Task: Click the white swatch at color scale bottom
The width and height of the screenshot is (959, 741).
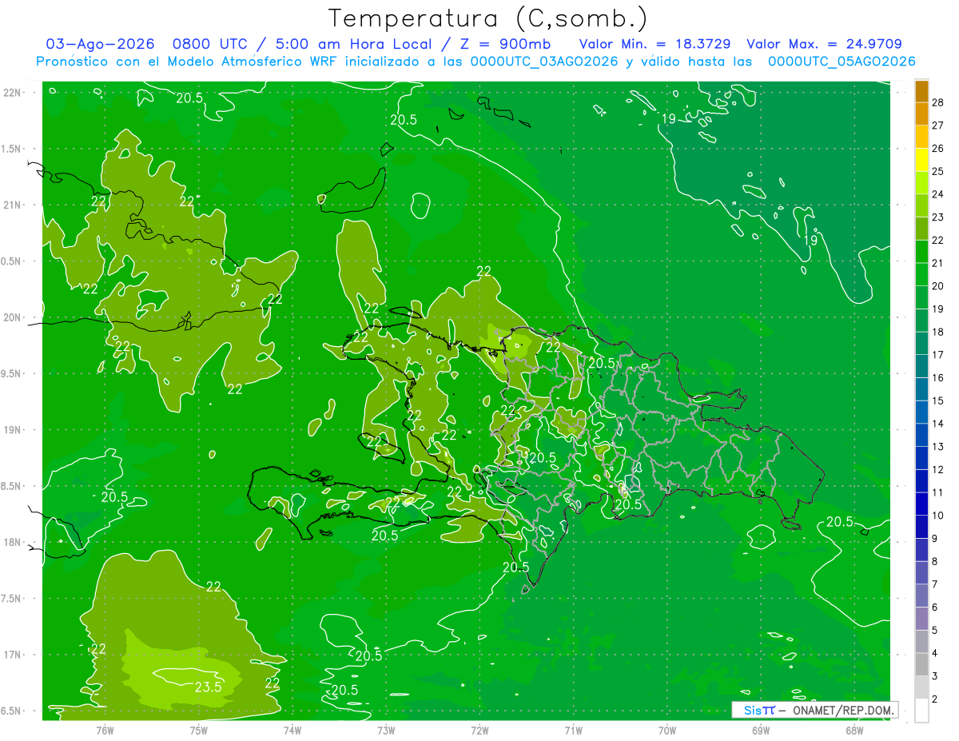Action: point(921,711)
